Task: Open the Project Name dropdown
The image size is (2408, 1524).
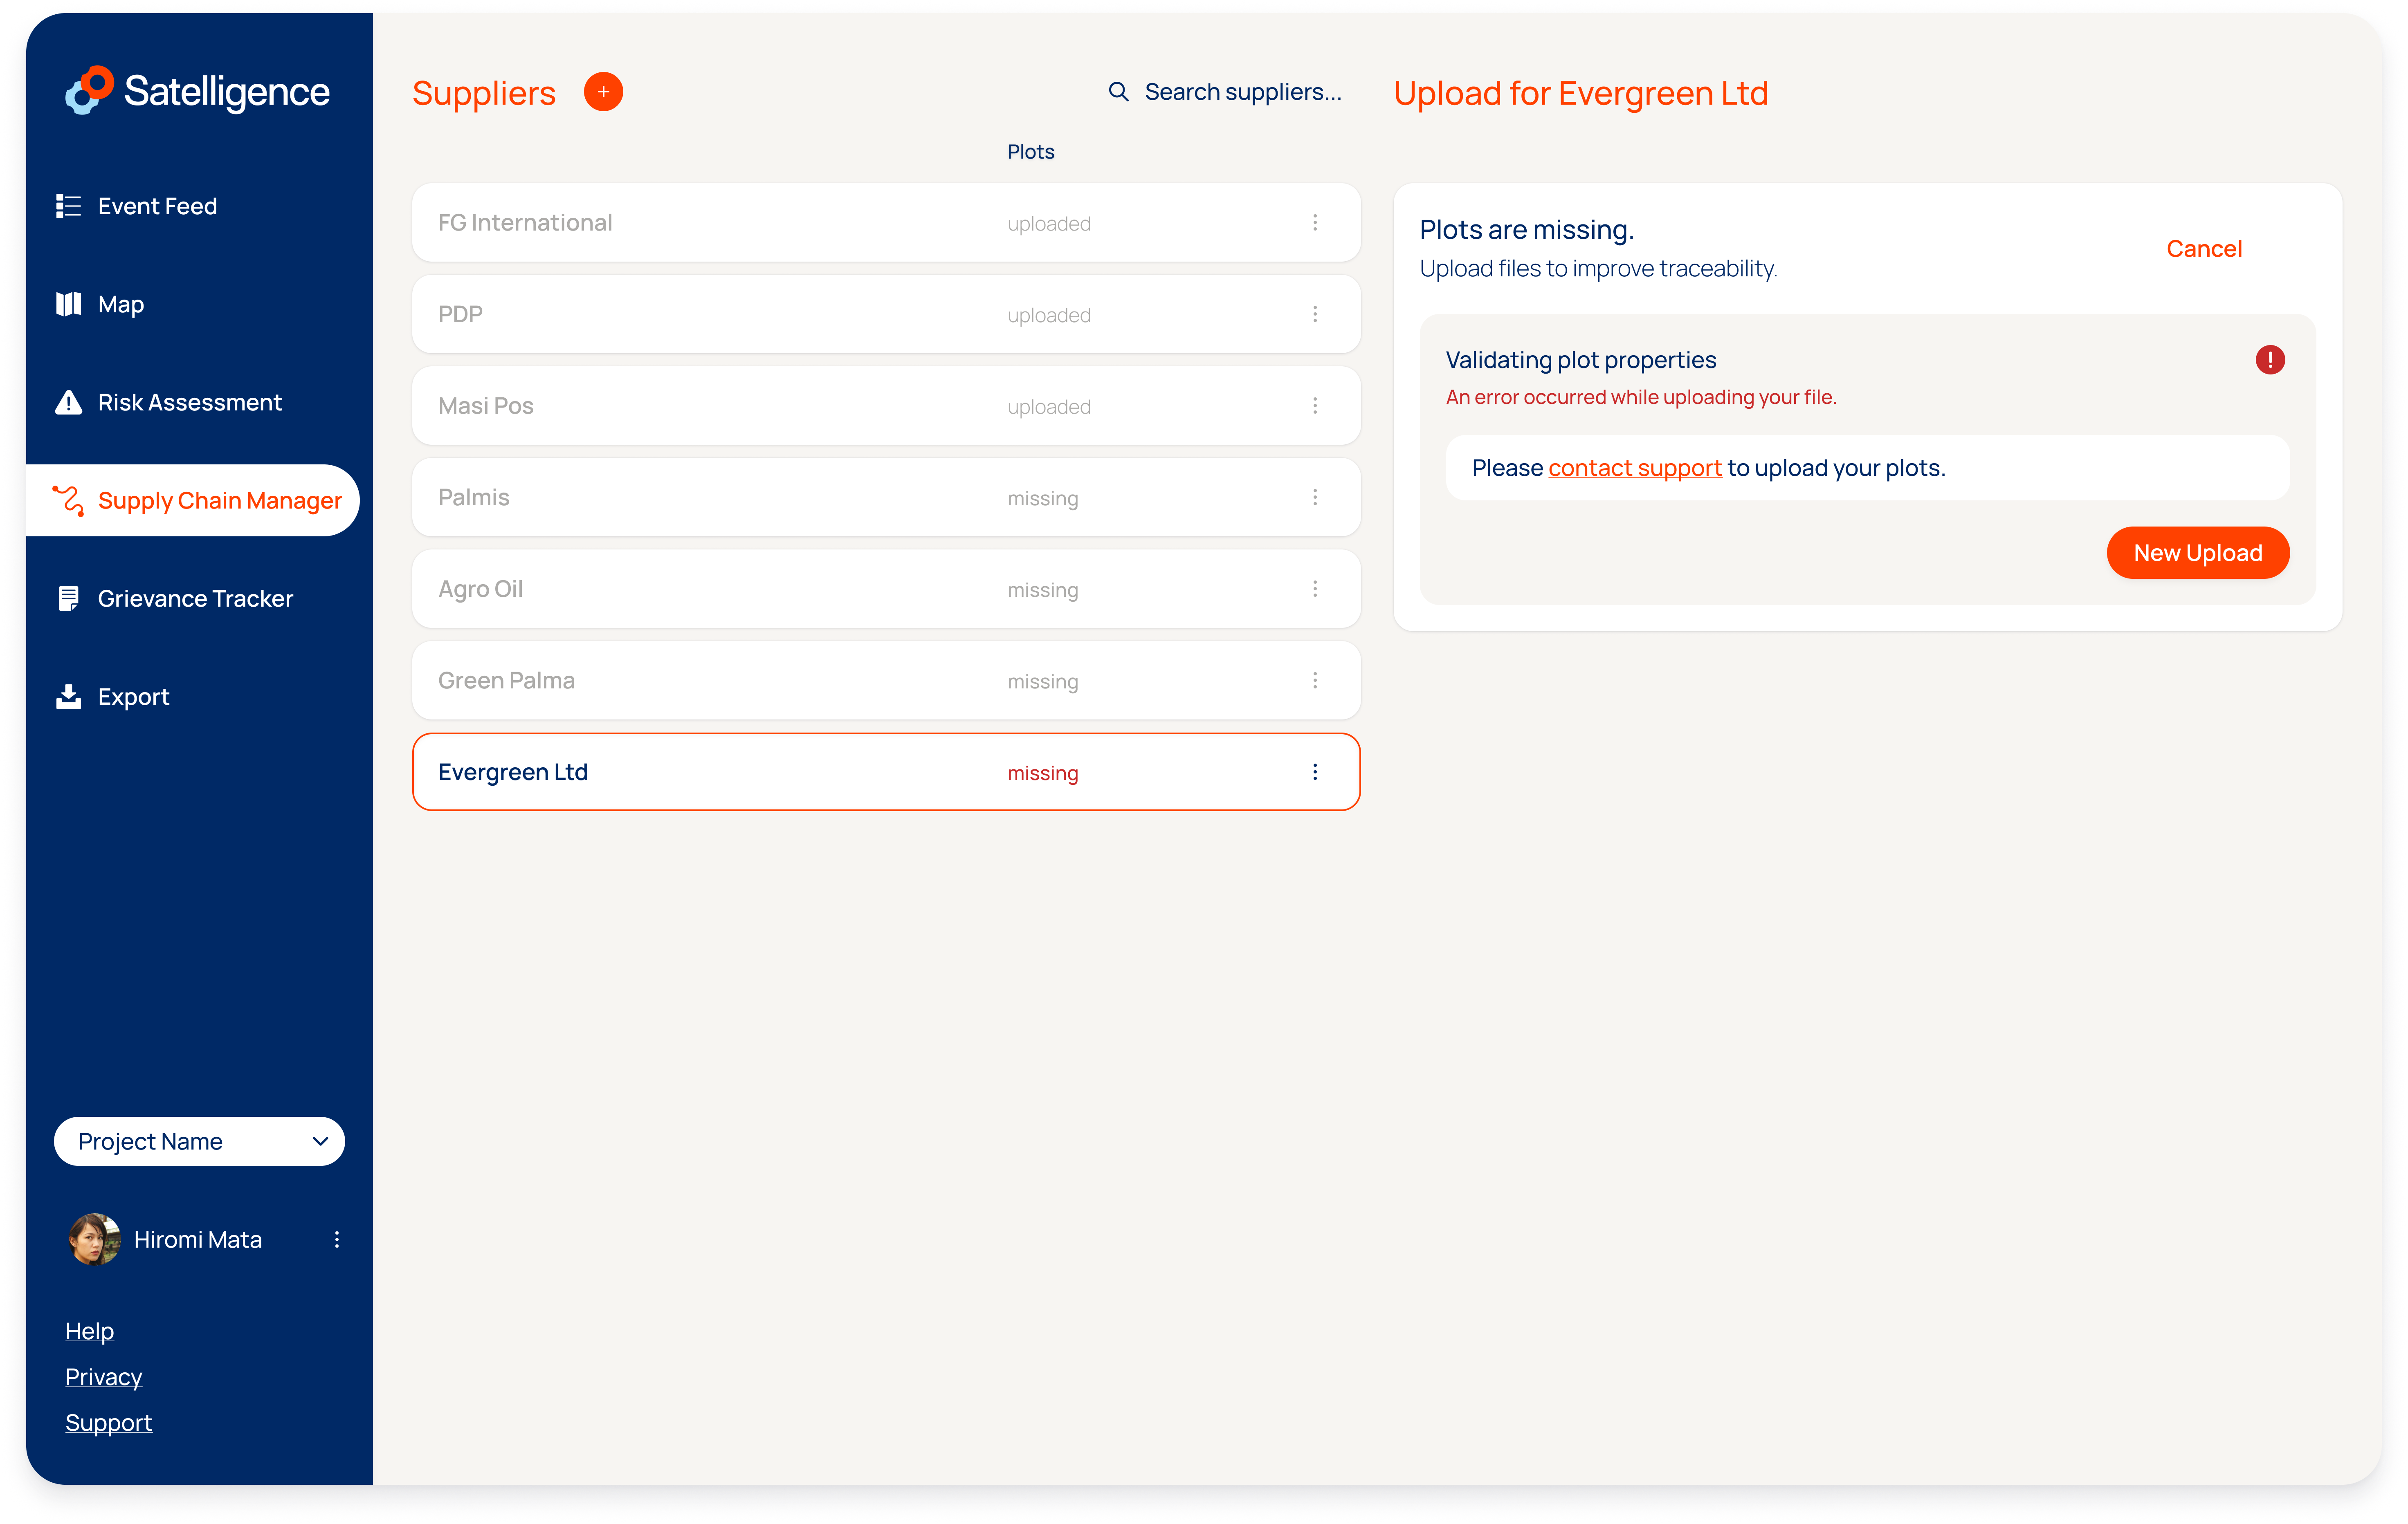Action: coord(199,1141)
